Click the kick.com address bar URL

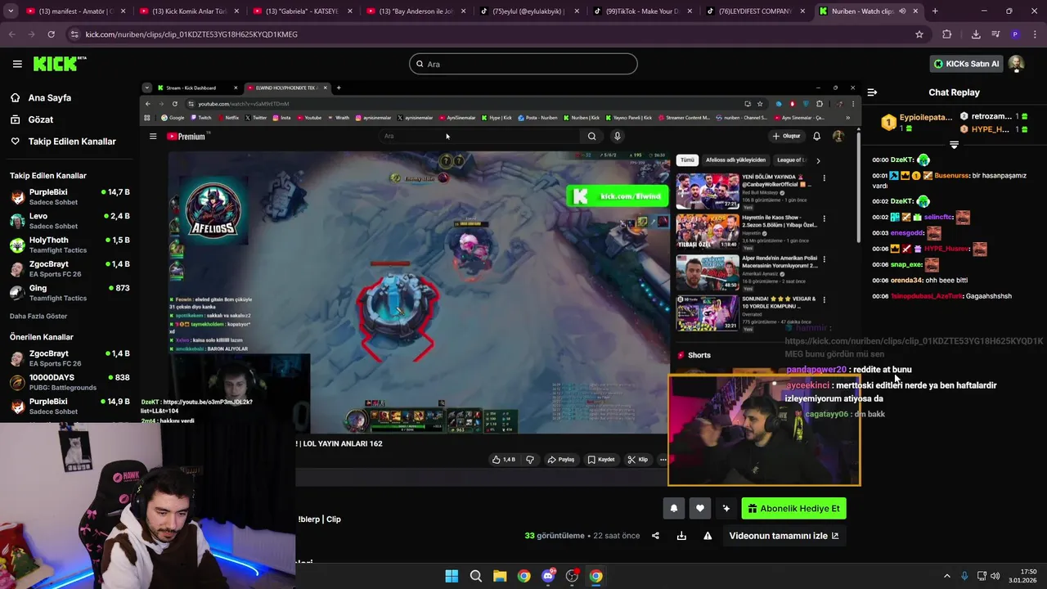click(x=191, y=34)
